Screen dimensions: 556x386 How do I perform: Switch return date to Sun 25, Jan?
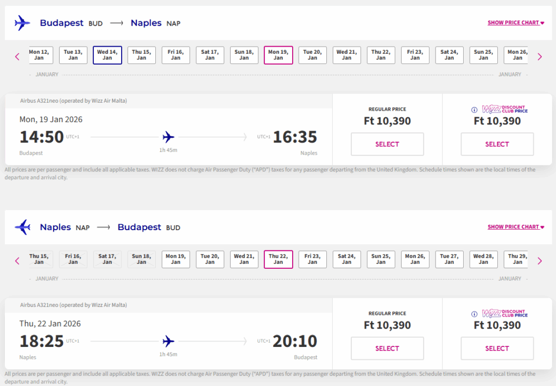(x=381, y=259)
